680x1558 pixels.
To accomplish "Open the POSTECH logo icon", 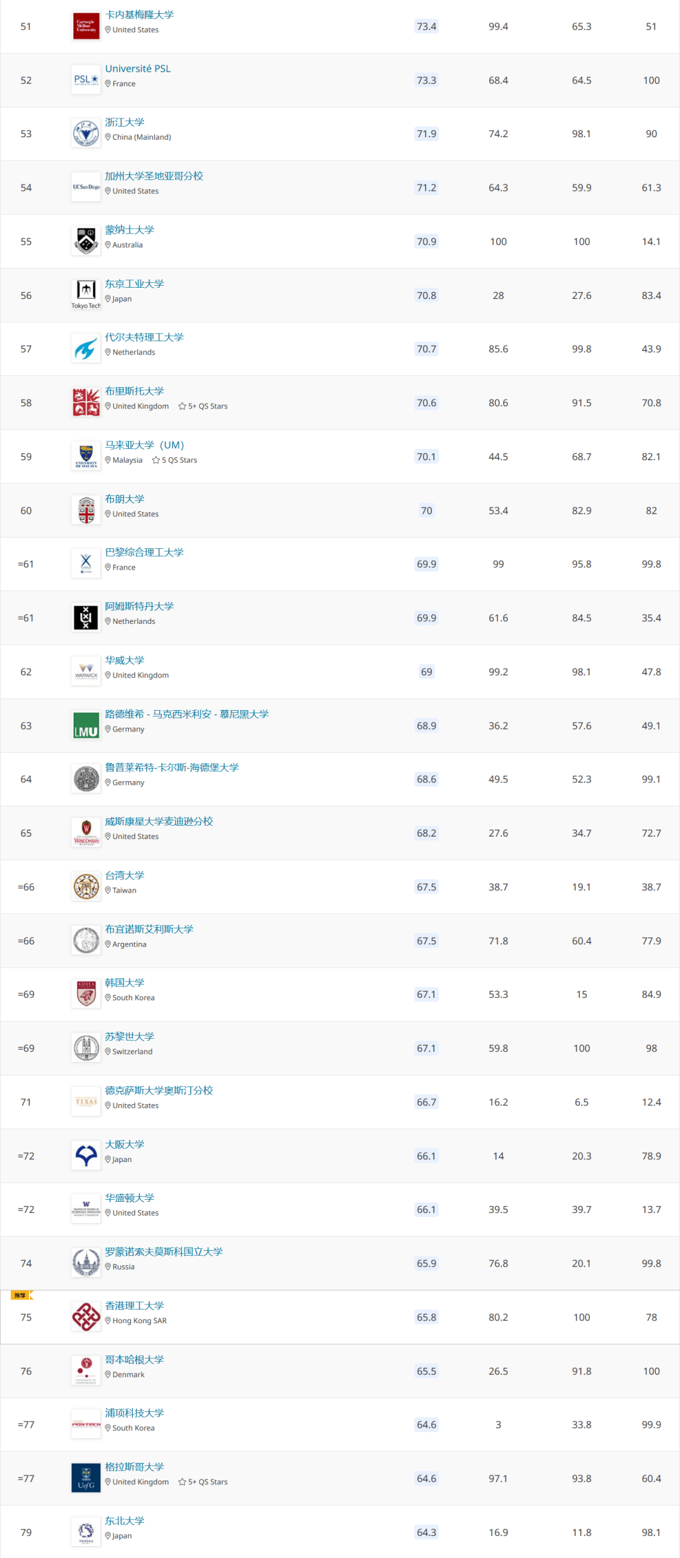I will (86, 1425).
